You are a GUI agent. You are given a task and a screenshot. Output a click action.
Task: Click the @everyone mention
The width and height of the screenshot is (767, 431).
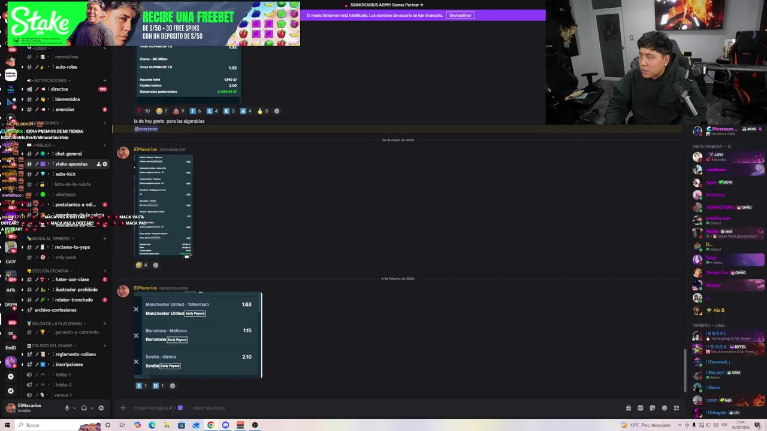pos(146,129)
